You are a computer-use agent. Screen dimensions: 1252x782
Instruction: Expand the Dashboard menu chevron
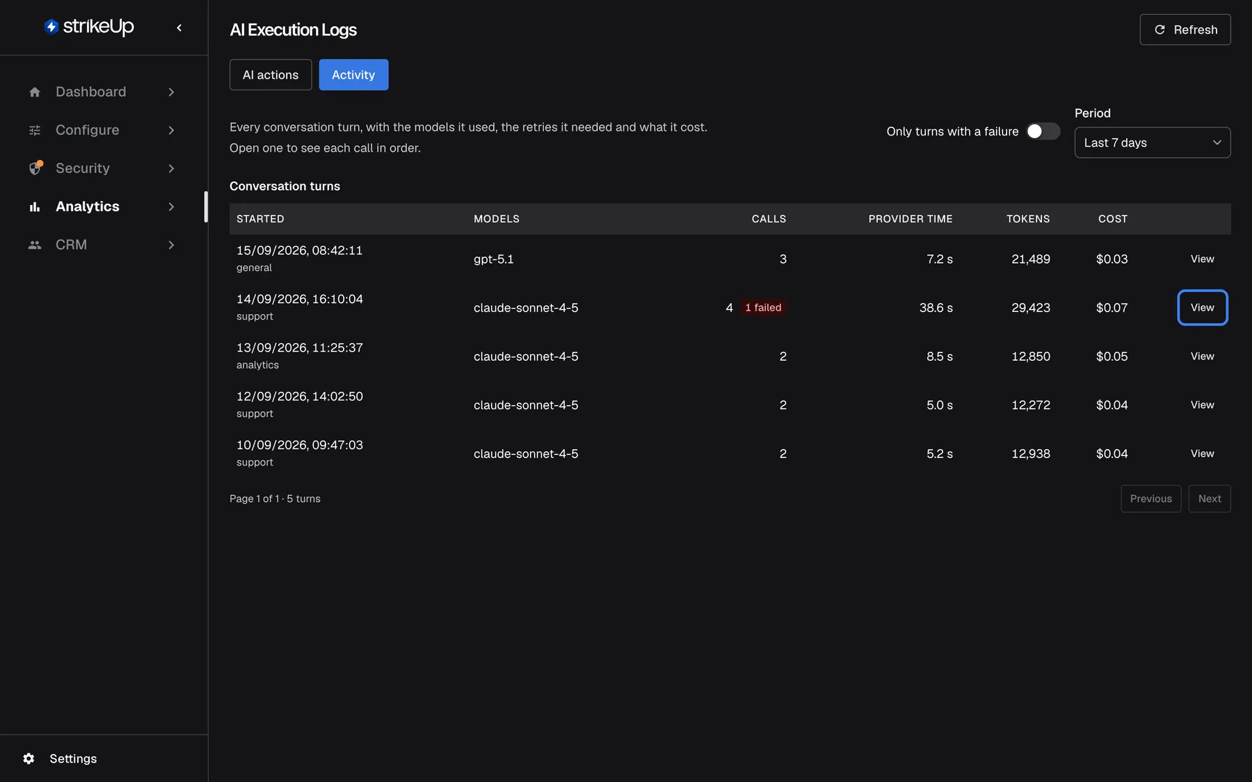coord(171,92)
